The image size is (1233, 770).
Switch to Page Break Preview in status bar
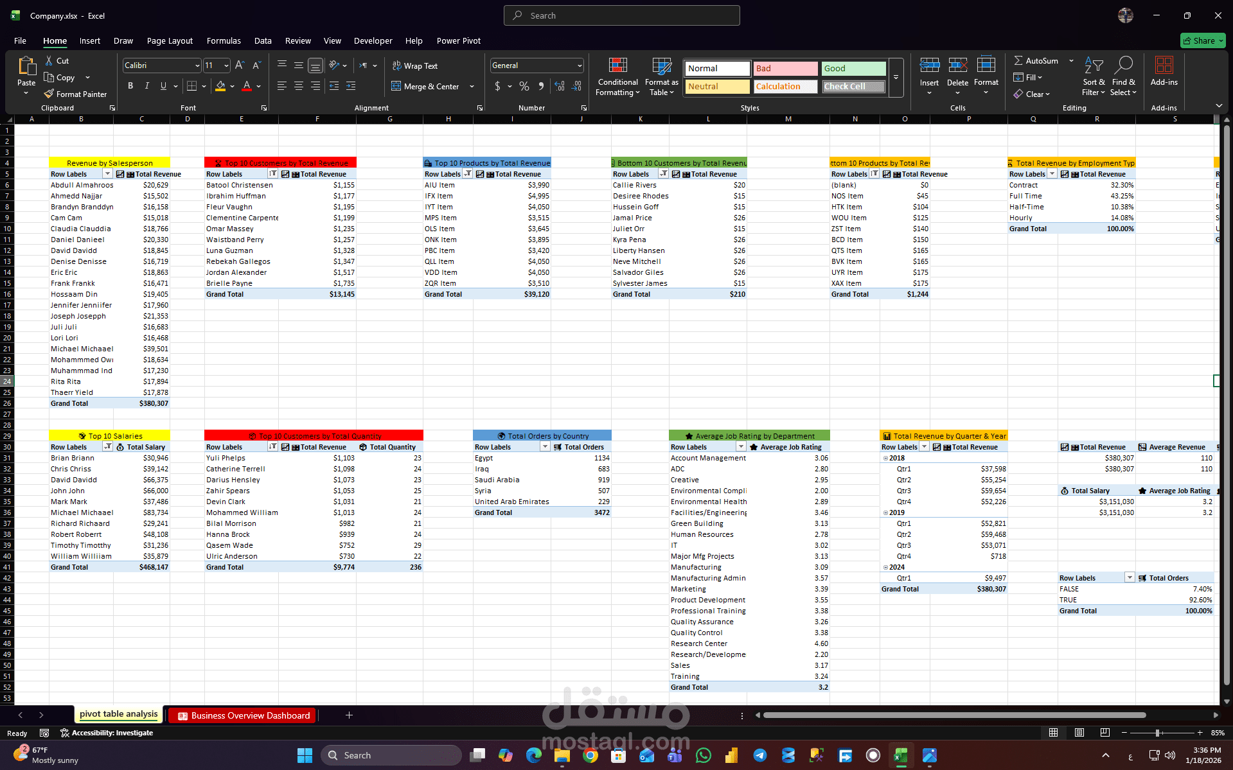click(x=1104, y=733)
